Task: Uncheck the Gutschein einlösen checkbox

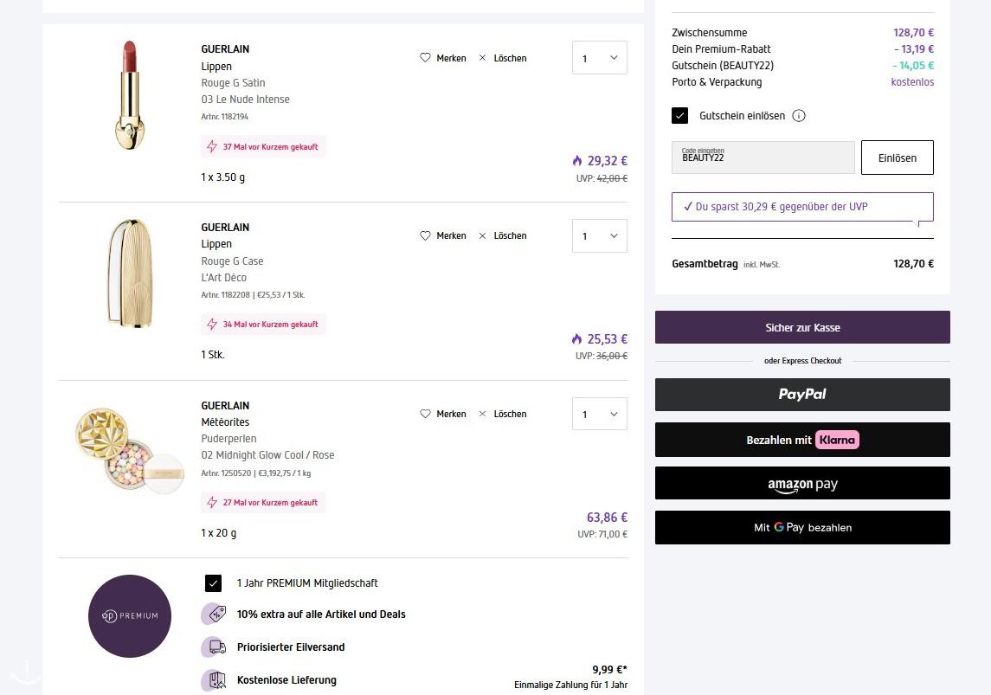Action: [x=680, y=116]
